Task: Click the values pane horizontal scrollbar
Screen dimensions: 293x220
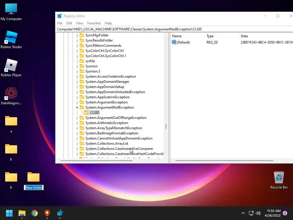Action: coord(224,161)
